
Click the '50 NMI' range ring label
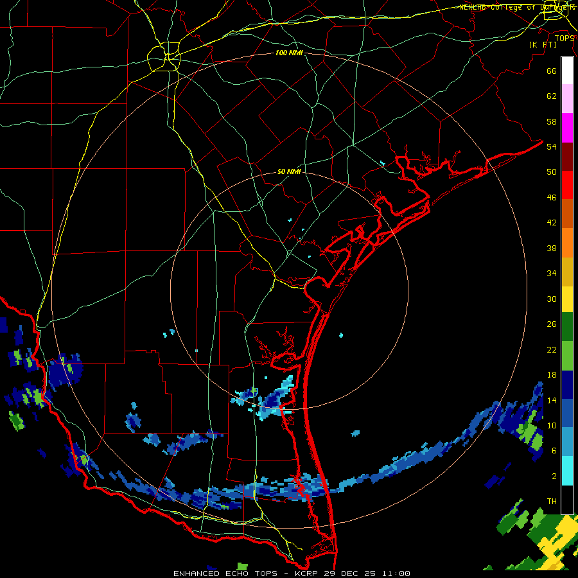[x=289, y=171]
